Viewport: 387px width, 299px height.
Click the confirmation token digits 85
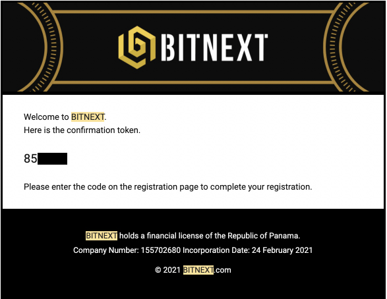tap(30, 159)
